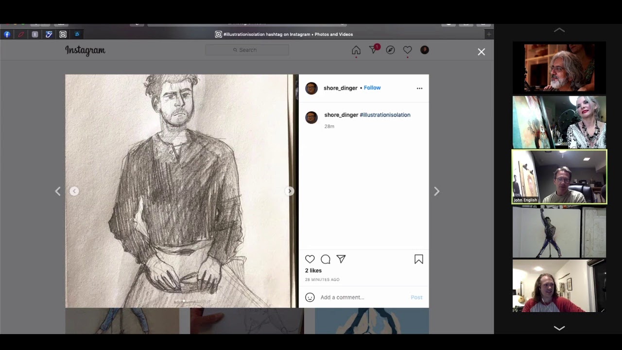
Task: Open a new browser tab with plus
Action: [489, 35]
